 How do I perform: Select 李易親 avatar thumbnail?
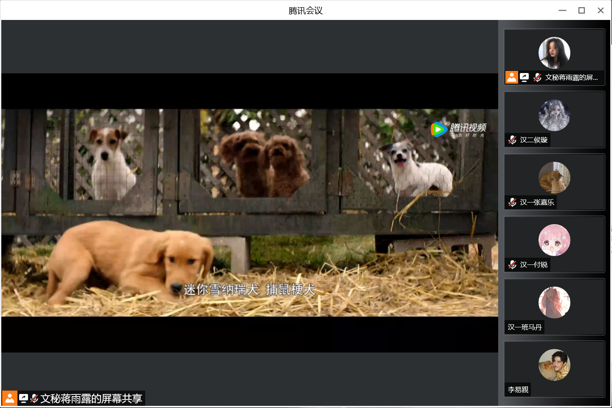pos(554,365)
